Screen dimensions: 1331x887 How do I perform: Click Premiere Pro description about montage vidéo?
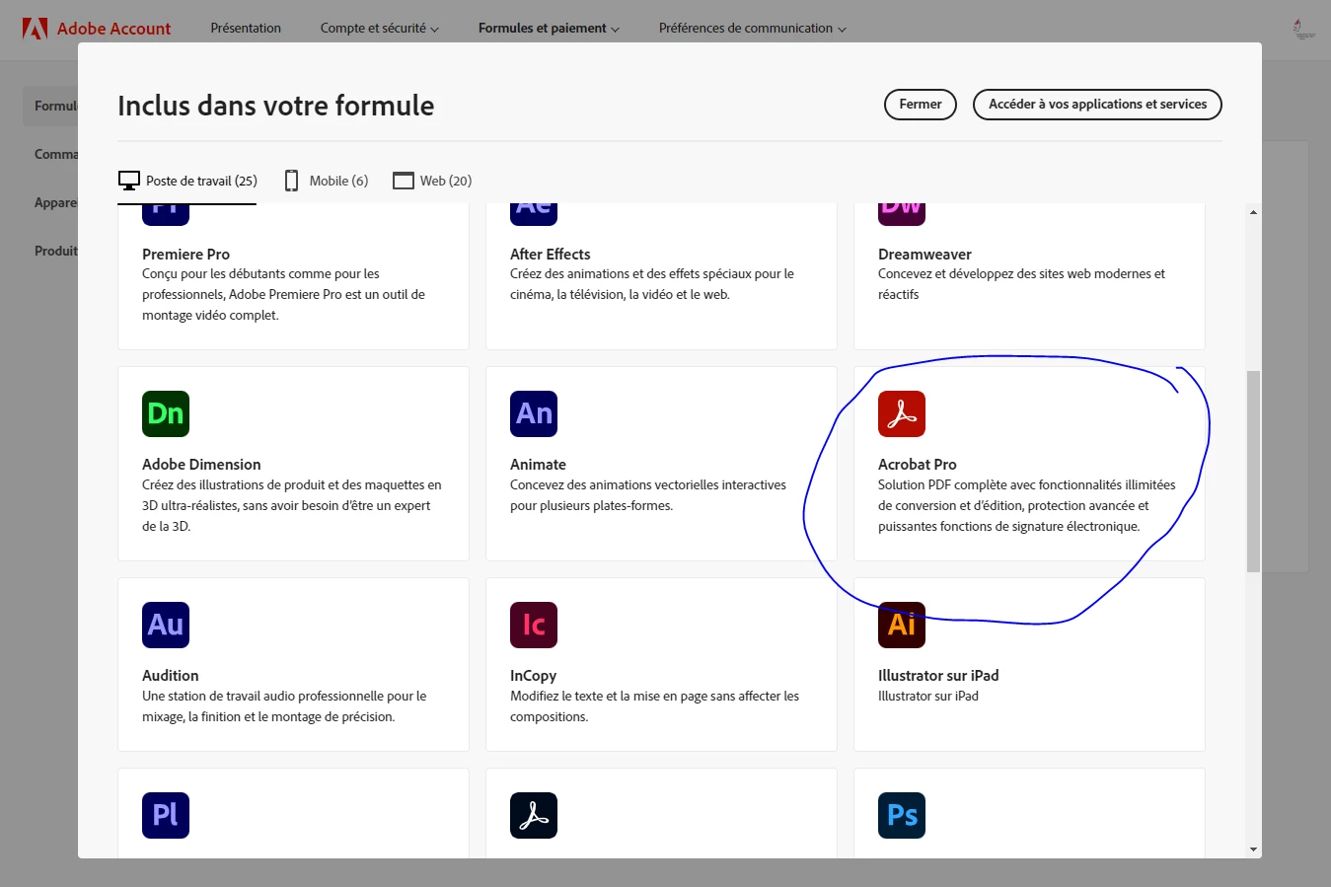pyautogui.click(x=283, y=294)
